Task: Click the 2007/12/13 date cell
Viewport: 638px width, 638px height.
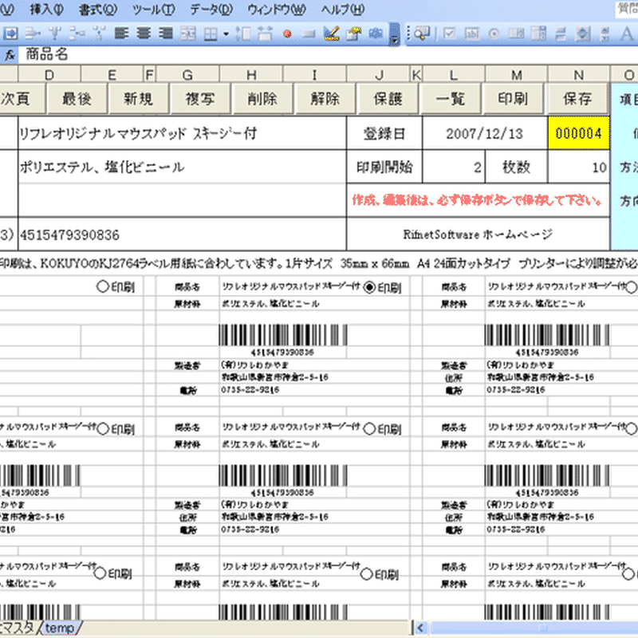Action: (x=485, y=133)
